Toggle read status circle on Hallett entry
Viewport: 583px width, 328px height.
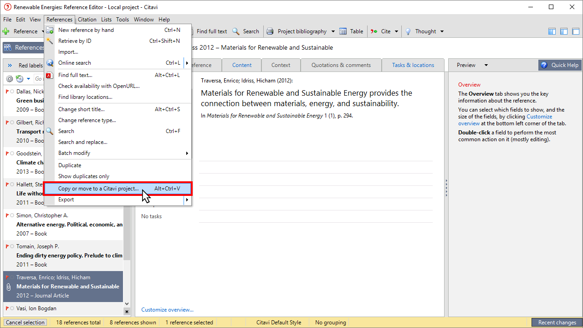tap(12, 184)
